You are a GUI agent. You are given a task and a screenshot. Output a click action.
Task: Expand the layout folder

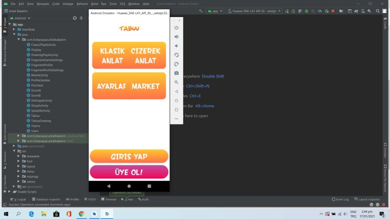[19, 166]
